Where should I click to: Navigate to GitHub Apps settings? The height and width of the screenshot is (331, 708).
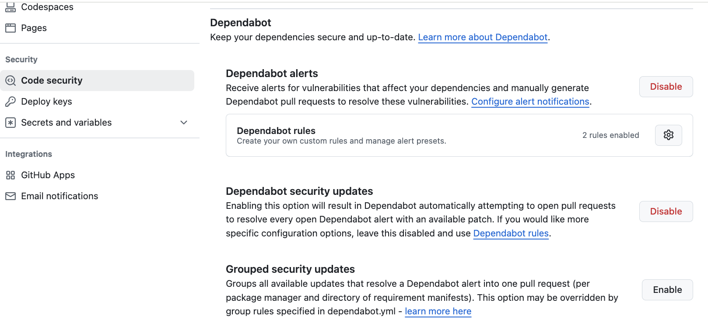click(48, 175)
